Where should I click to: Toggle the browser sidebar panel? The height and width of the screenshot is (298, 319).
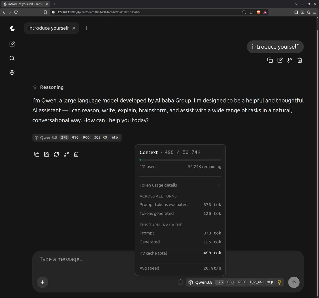[x=296, y=12]
